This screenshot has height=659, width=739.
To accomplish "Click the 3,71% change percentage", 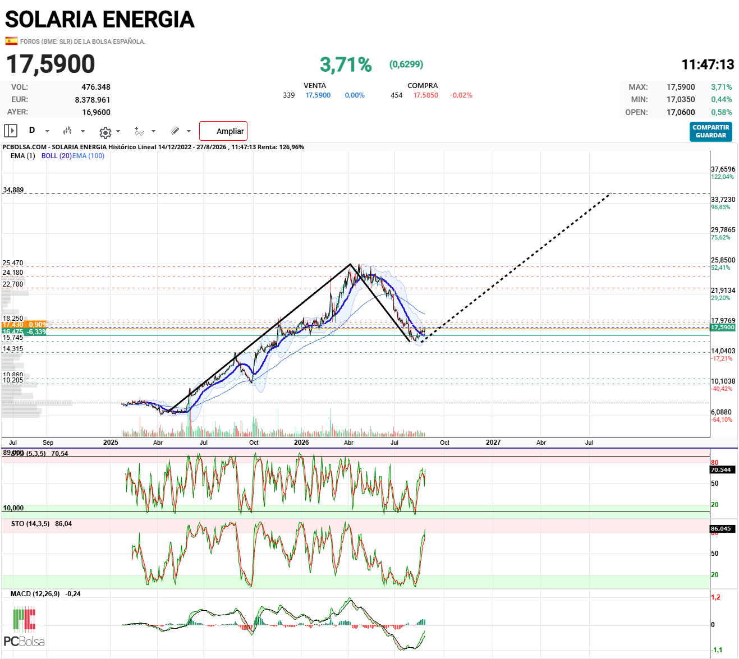I will click(x=346, y=64).
